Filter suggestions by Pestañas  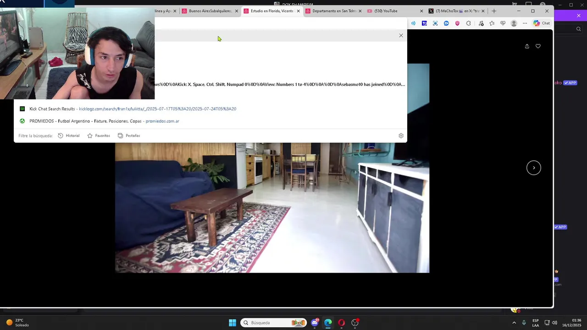click(x=129, y=136)
